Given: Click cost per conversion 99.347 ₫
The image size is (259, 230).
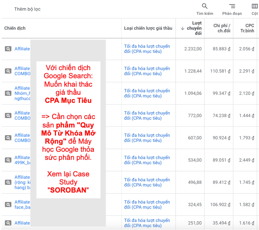Looking at the screenshot, I should 222,93.
